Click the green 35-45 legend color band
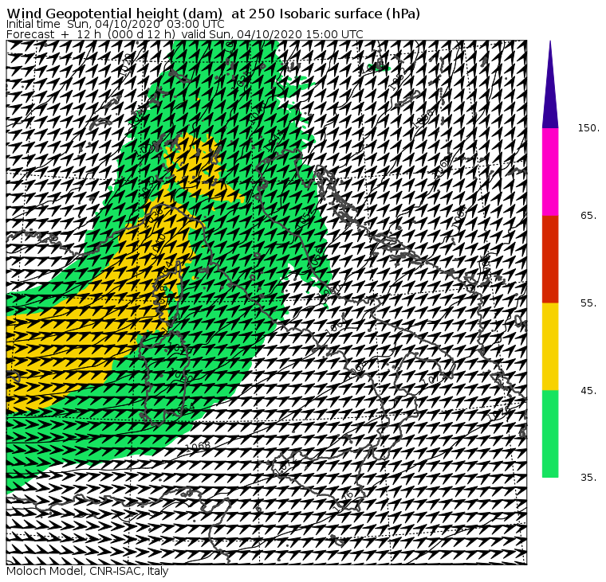 click(550, 433)
